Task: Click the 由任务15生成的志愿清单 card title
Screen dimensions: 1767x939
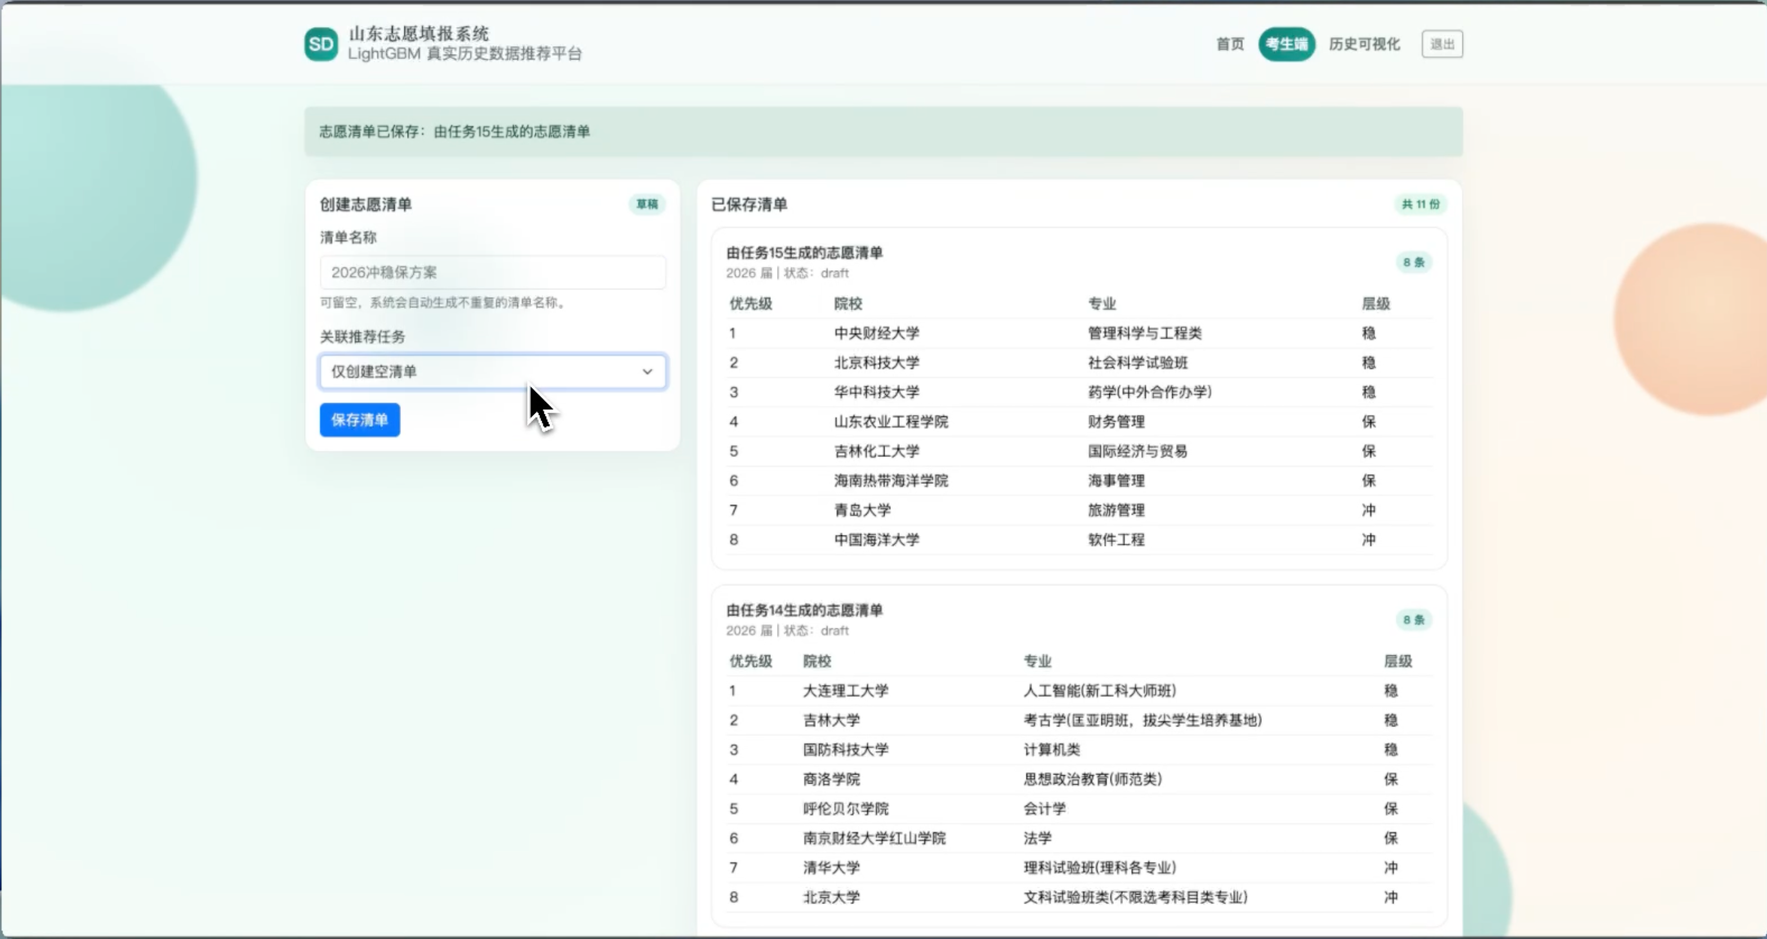Action: point(804,253)
